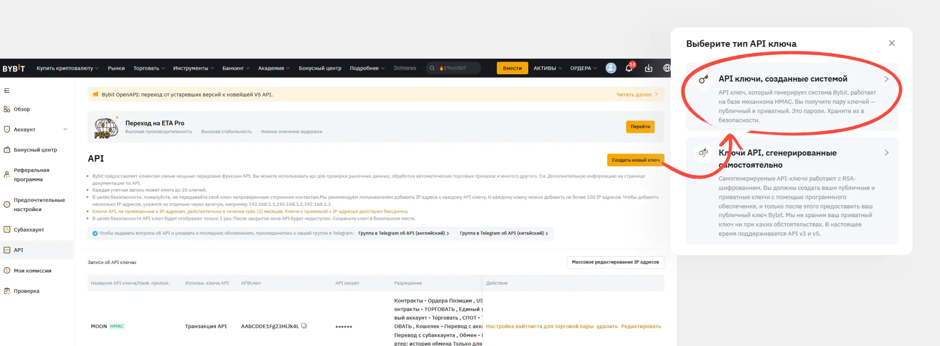Open Мои комиссии sidebar item
This screenshot has height=346, width=940.
tap(32, 271)
